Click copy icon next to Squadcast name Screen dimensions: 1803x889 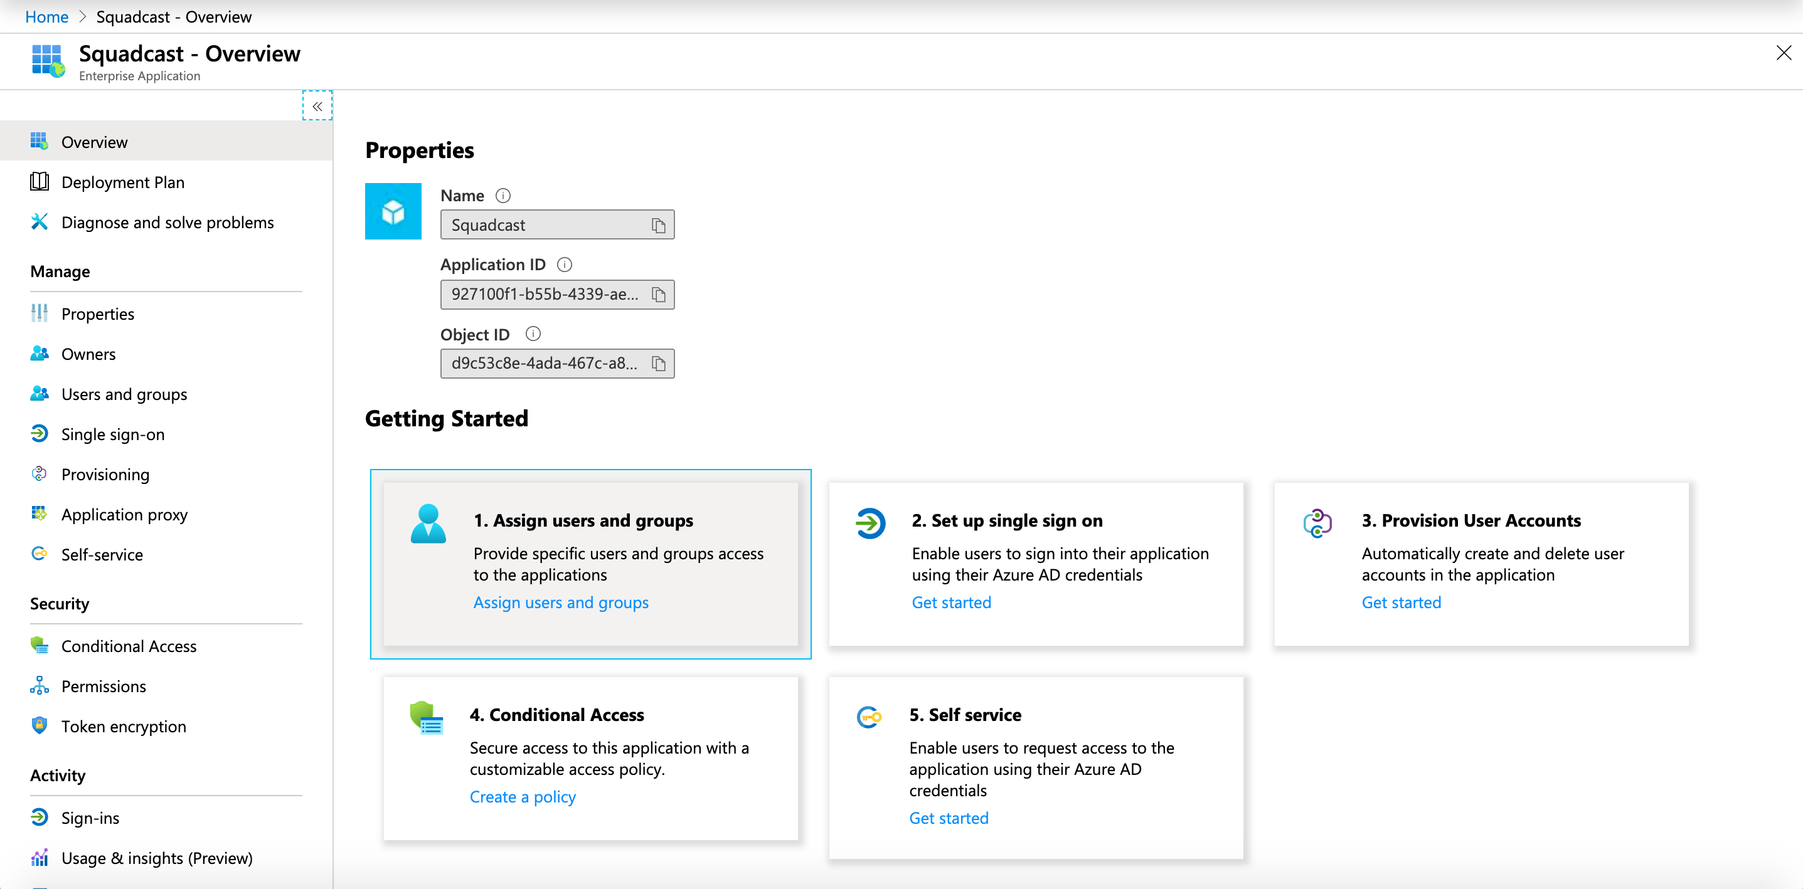click(658, 225)
